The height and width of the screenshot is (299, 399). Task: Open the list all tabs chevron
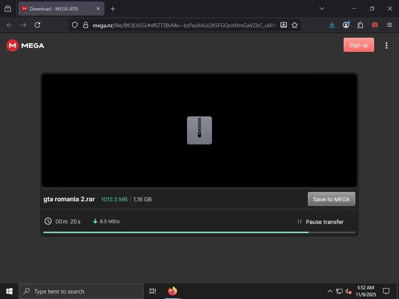321,9
